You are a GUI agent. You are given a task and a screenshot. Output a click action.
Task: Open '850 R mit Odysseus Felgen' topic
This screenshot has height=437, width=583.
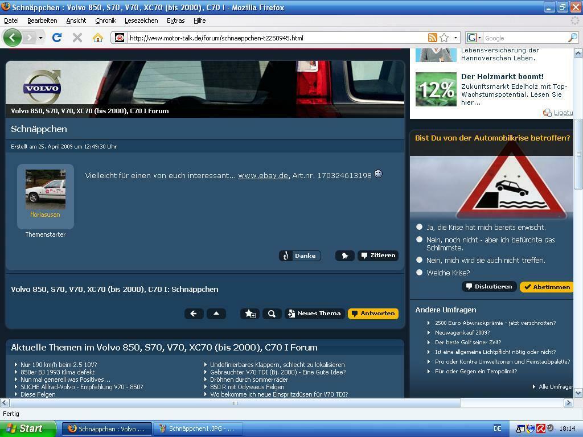coord(247,387)
